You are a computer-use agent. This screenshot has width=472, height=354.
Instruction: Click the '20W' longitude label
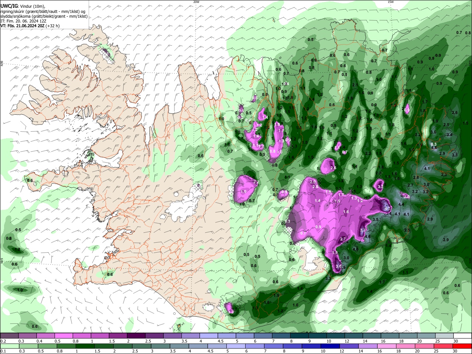tap(196, 2)
